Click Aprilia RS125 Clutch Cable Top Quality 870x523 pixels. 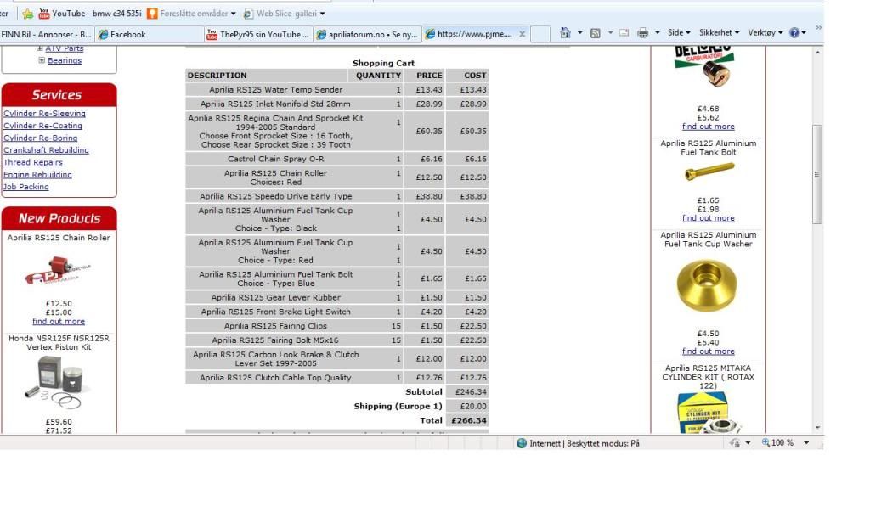coord(276,377)
